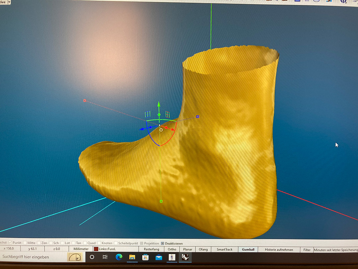Click Historie aufnehmen in status bar

coord(279,250)
